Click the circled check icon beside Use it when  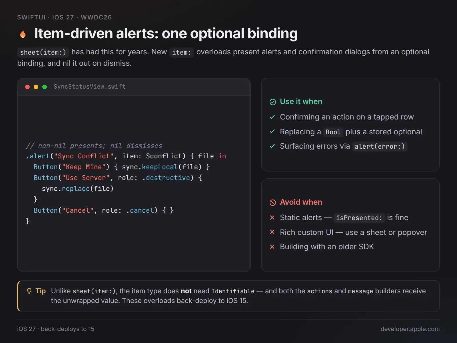tap(273, 102)
